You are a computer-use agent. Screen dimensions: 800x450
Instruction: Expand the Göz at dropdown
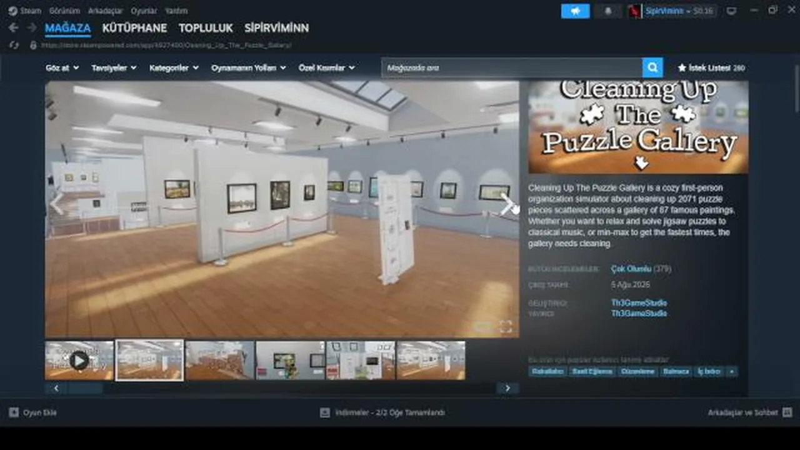61,67
